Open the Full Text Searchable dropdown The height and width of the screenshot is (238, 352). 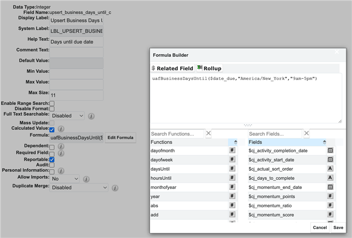[x=67, y=116]
